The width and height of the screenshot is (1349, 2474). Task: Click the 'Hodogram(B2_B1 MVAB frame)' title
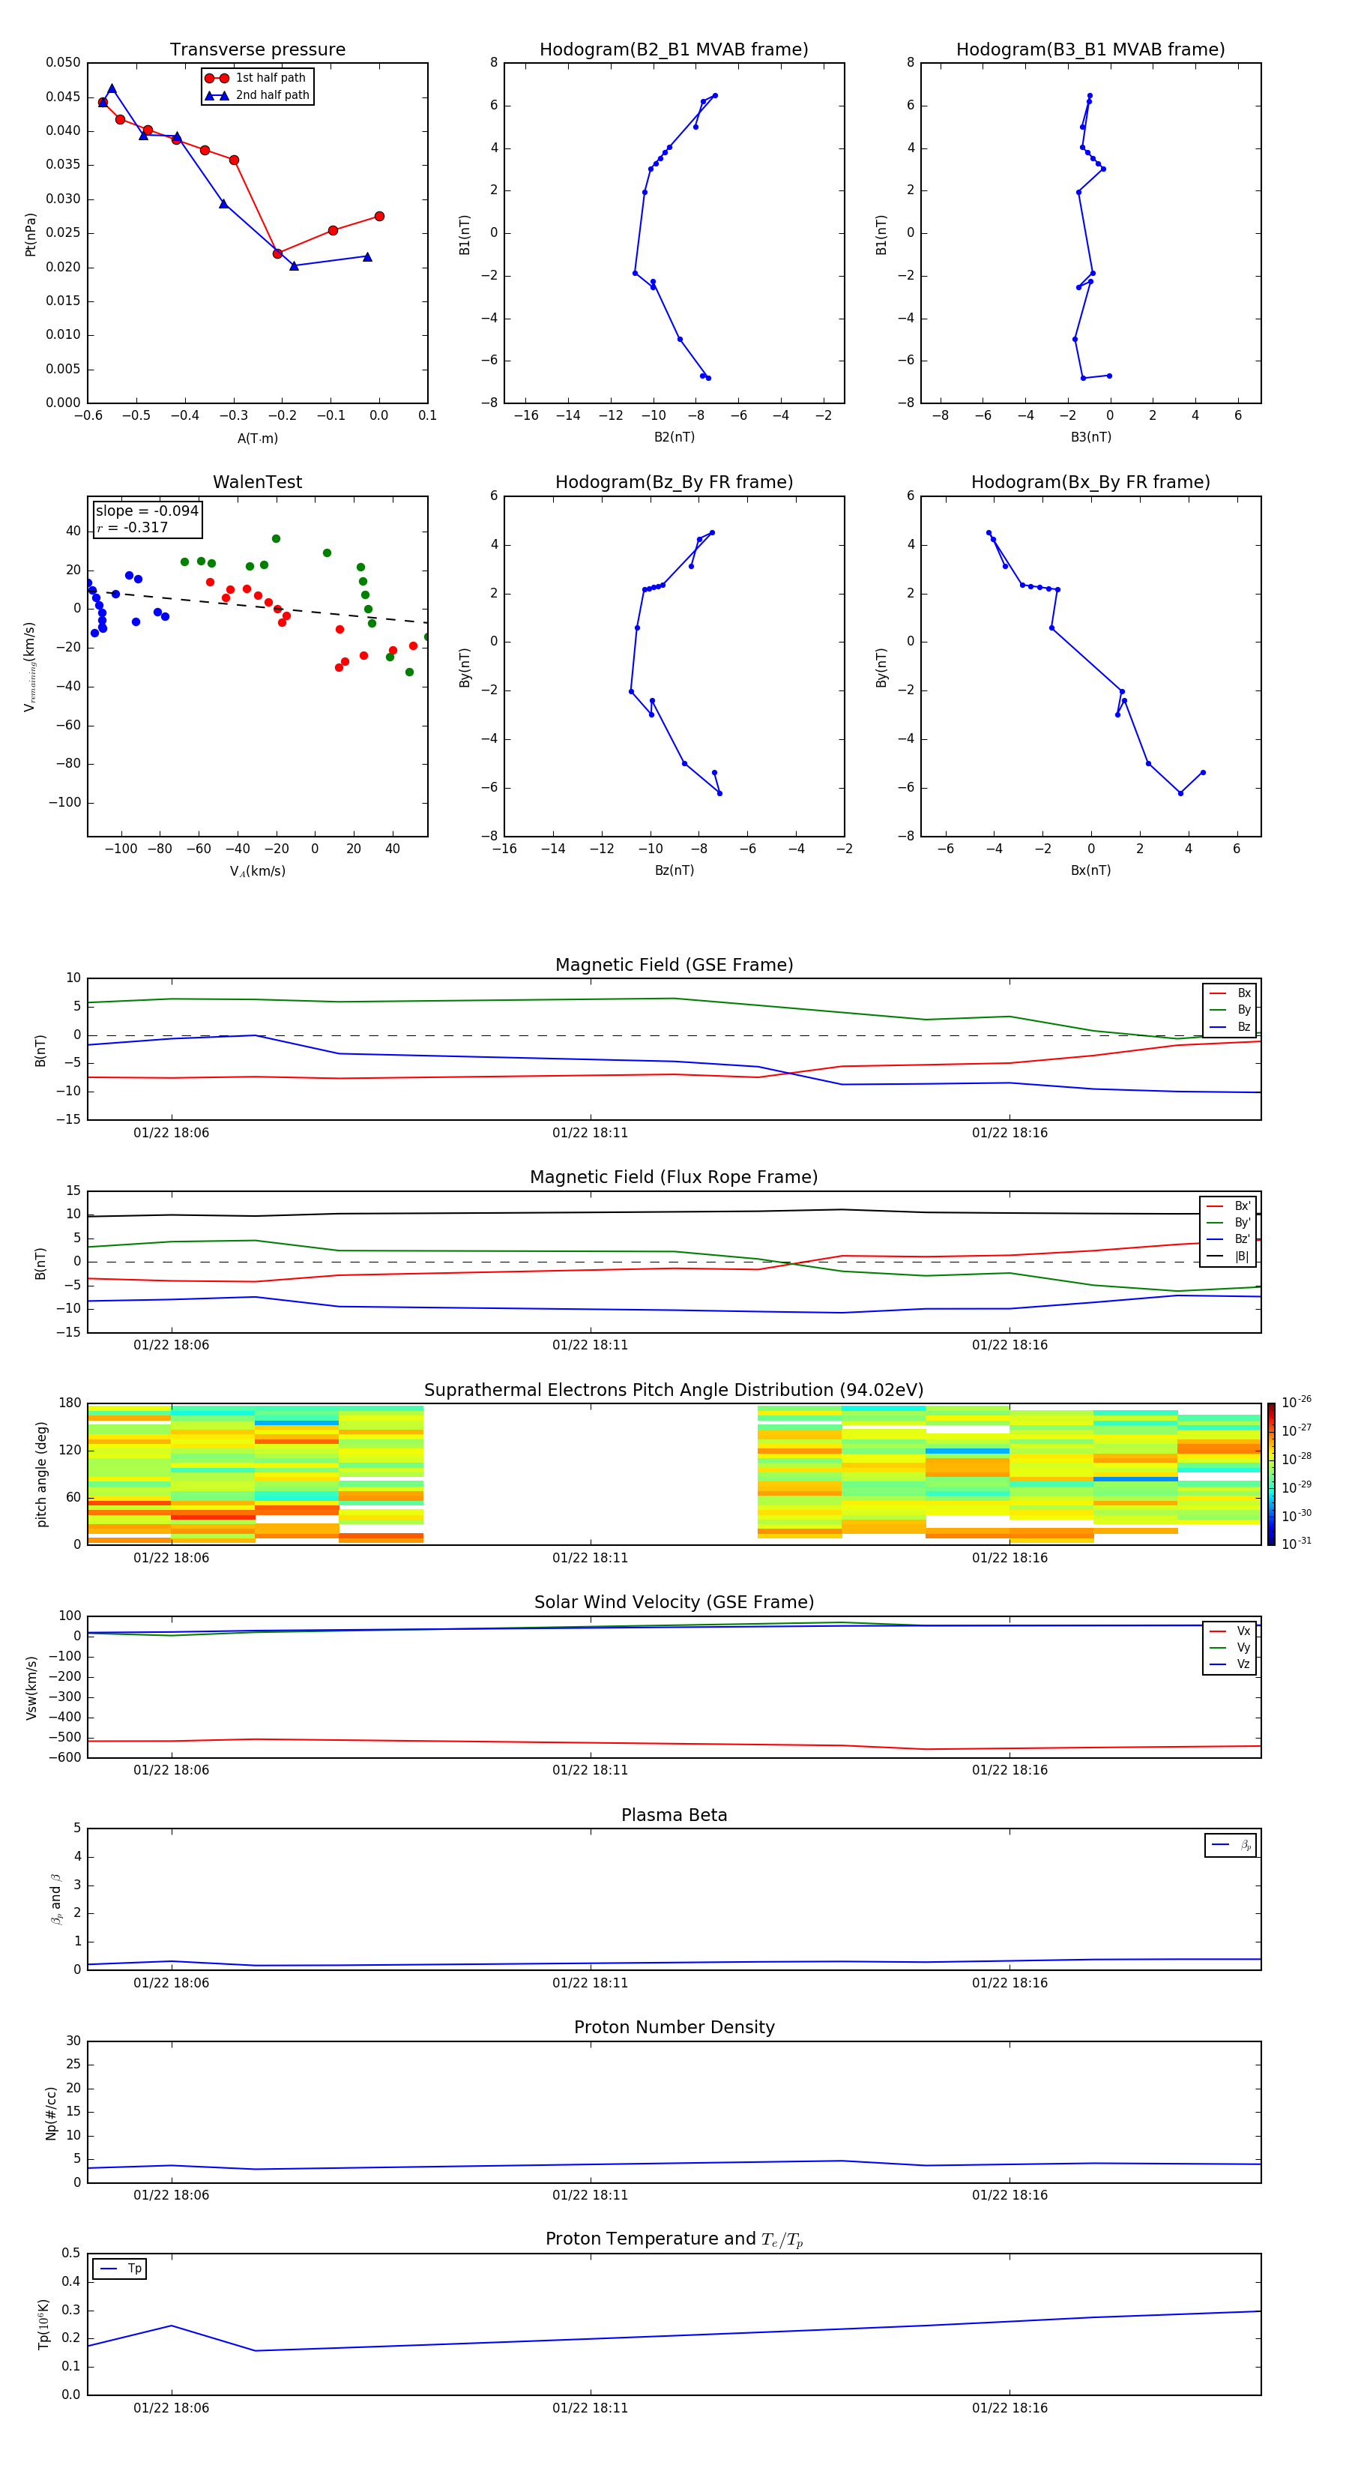pyautogui.click(x=674, y=50)
